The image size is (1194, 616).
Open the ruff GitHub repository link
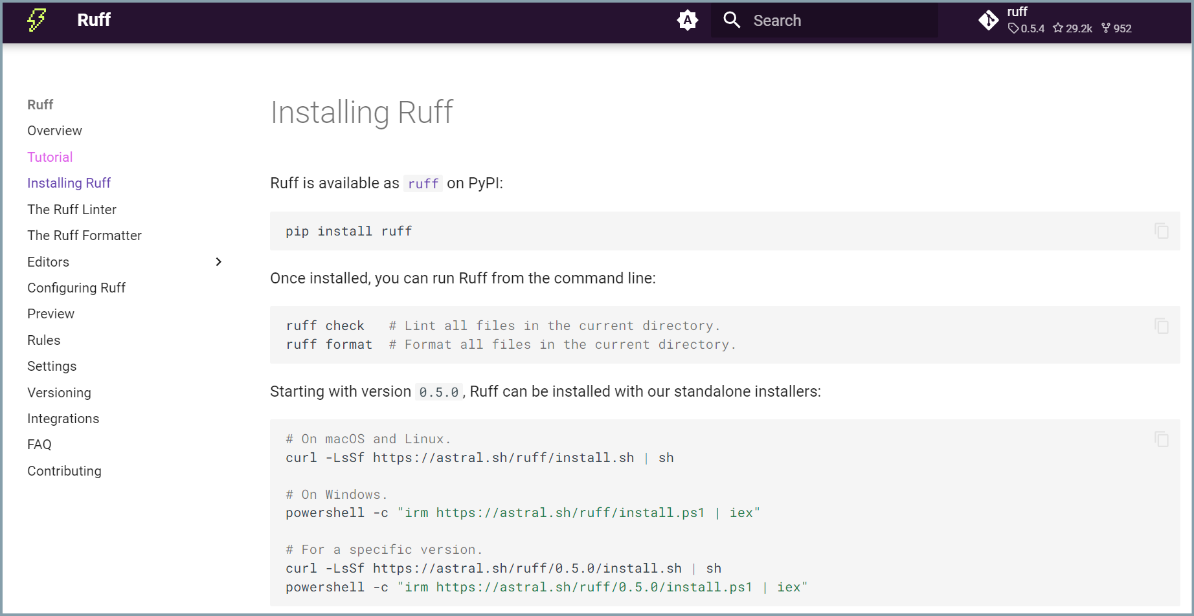click(1055, 21)
